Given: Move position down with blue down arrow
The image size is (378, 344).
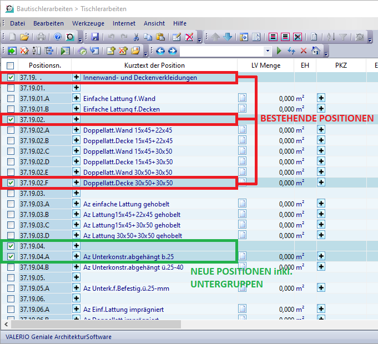Looking at the screenshot, I should pos(228,37).
